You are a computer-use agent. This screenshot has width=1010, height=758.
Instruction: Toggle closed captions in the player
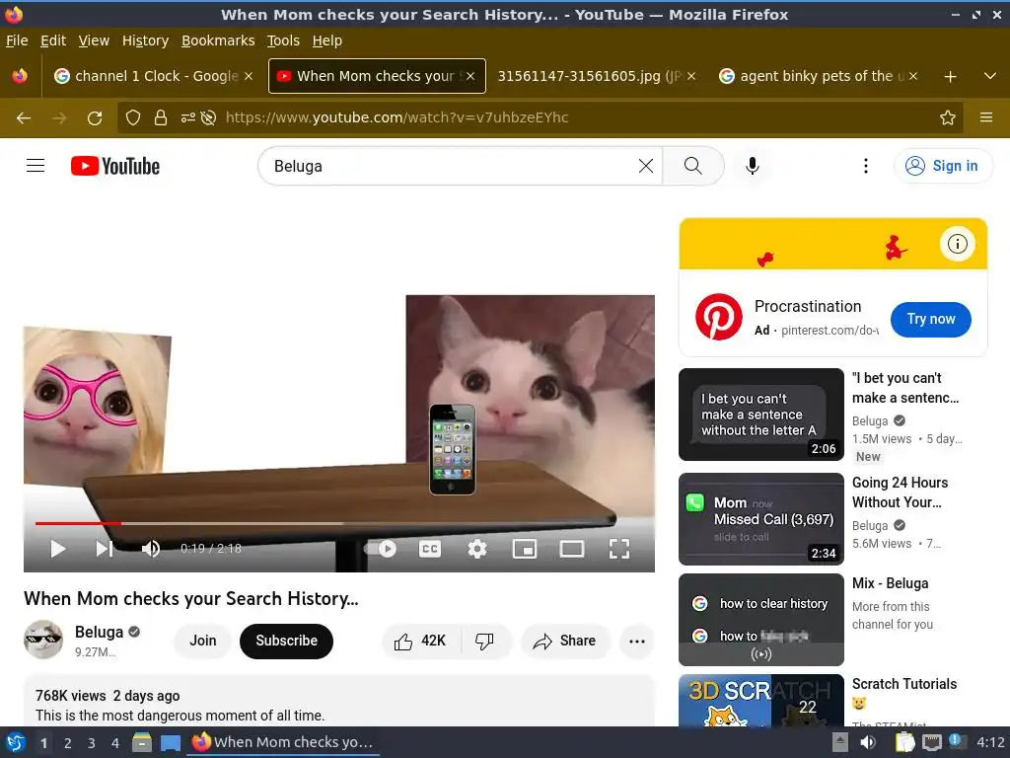pyautogui.click(x=430, y=549)
